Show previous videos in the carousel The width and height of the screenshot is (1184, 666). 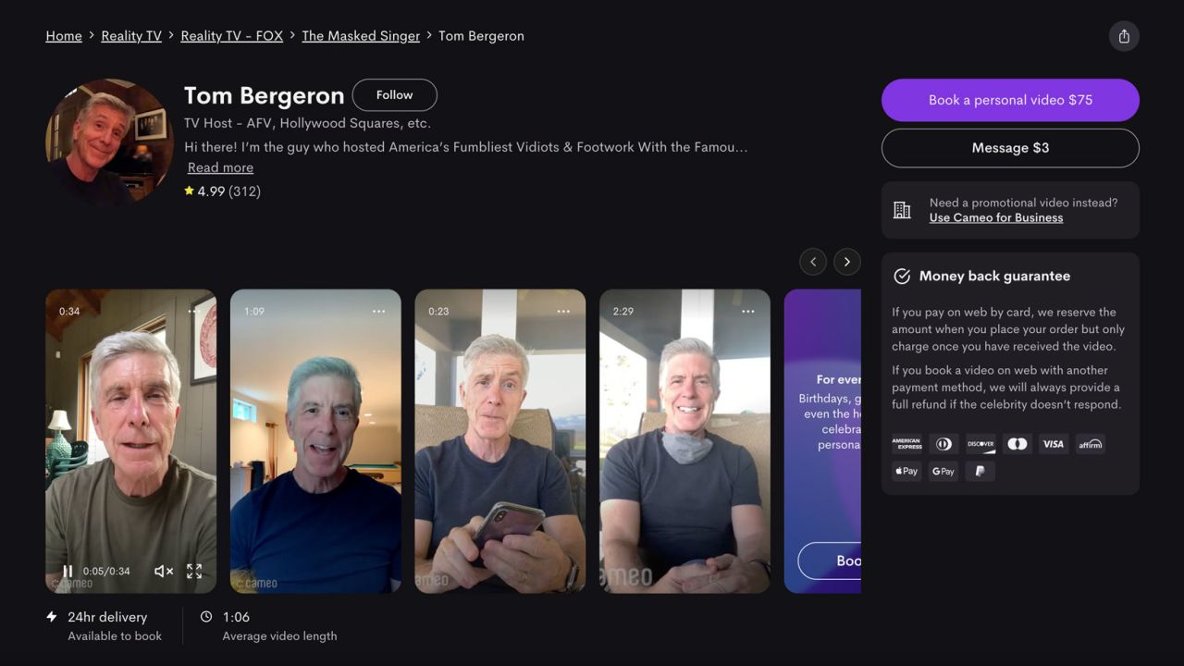point(813,262)
